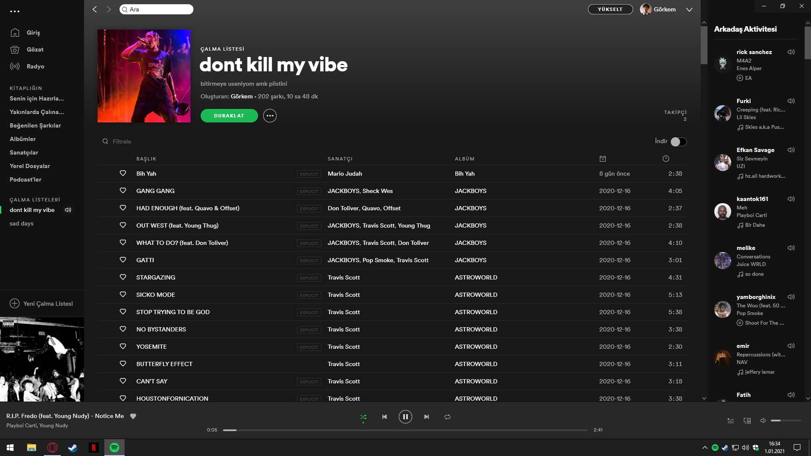Expand the Görkem account dropdown arrow

tap(689, 9)
